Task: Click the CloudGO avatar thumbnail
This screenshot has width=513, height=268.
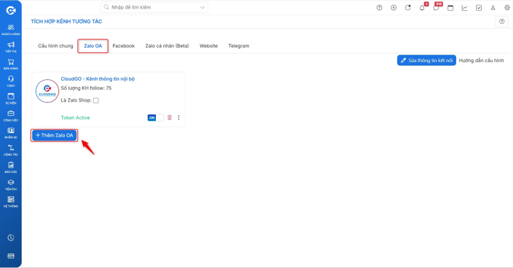Action: tap(47, 91)
